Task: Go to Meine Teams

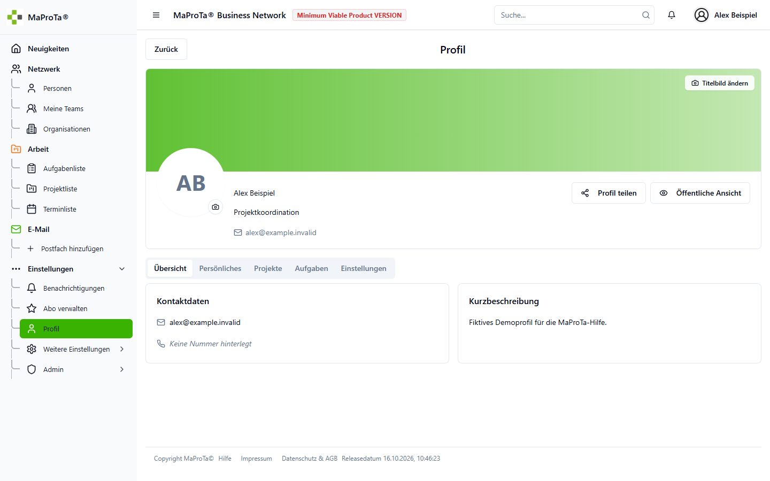Action: 76,108
